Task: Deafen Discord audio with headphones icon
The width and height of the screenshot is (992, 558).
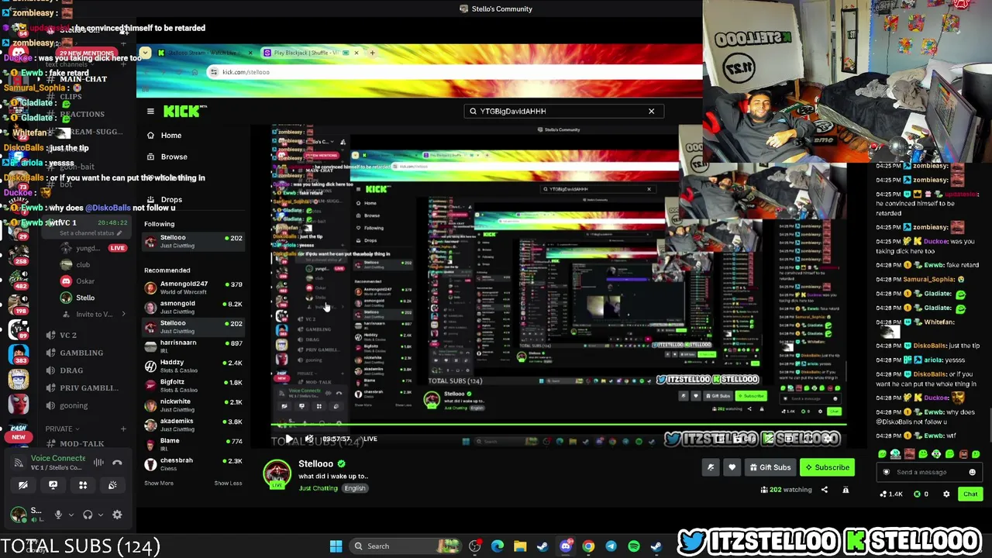Action: (88, 515)
